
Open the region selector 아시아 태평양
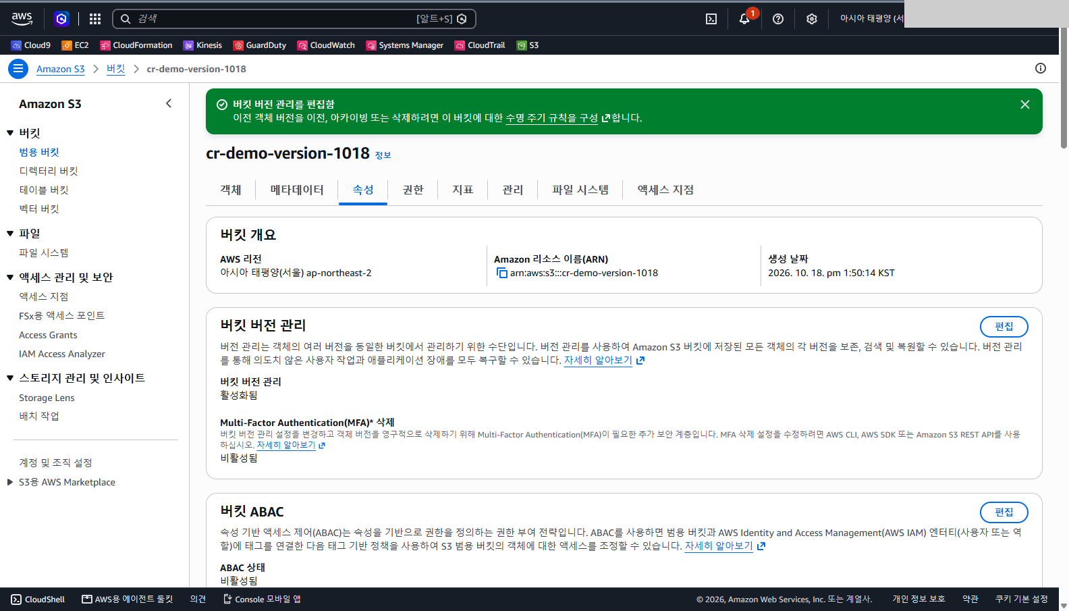871,19
